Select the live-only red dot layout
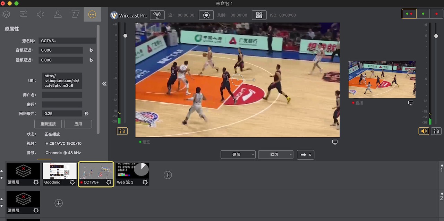Viewport: 444px width, 221px height. click(x=436, y=14)
